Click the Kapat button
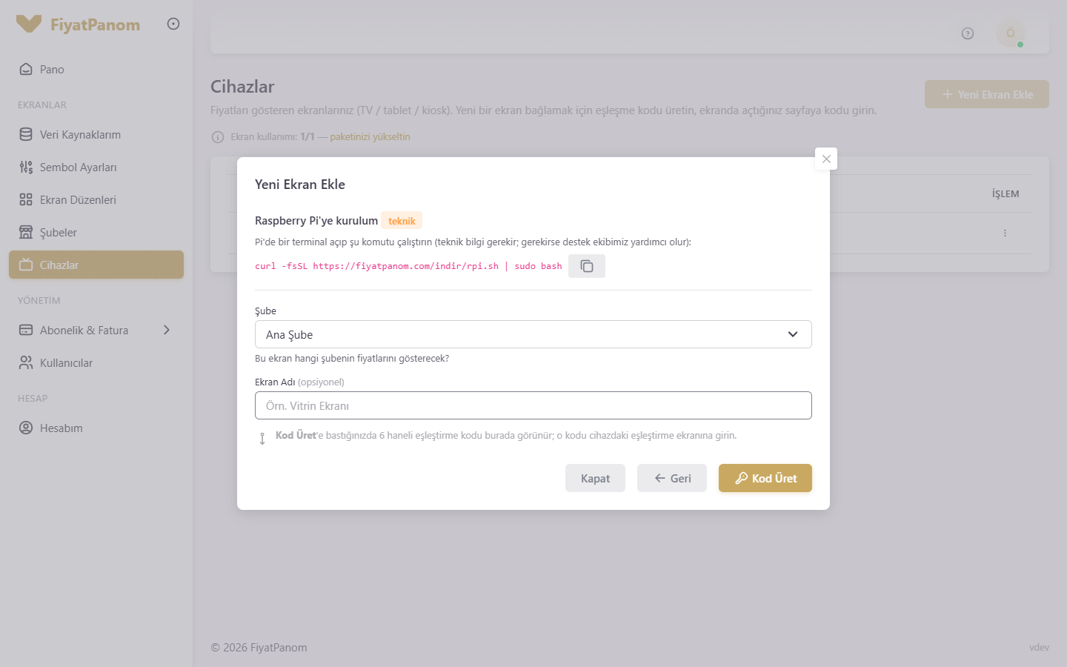1067x667 pixels. pos(595,478)
